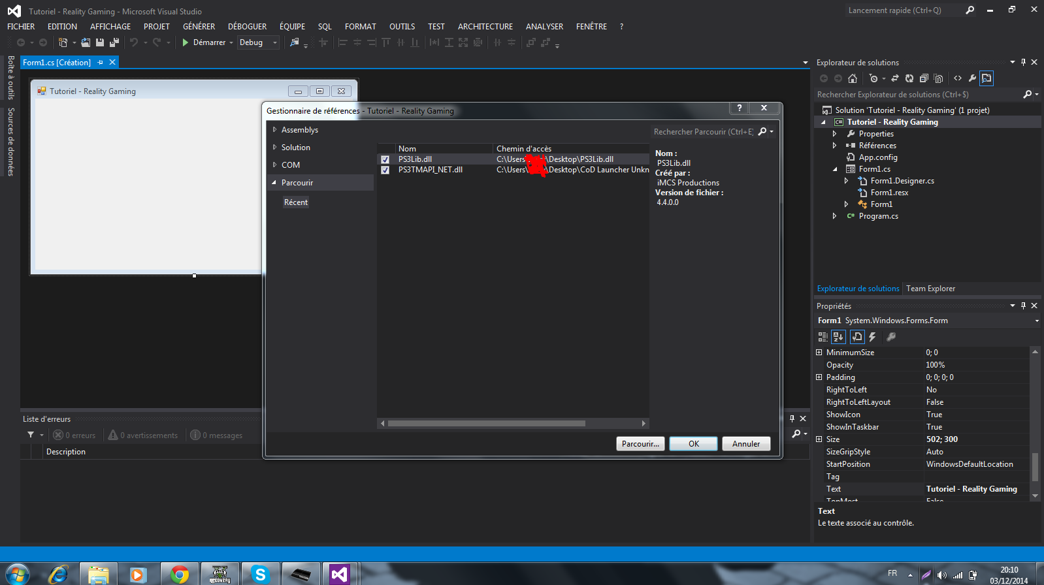1044x585 pixels.
Task: Open the OUTILS menu
Action: (x=402, y=27)
